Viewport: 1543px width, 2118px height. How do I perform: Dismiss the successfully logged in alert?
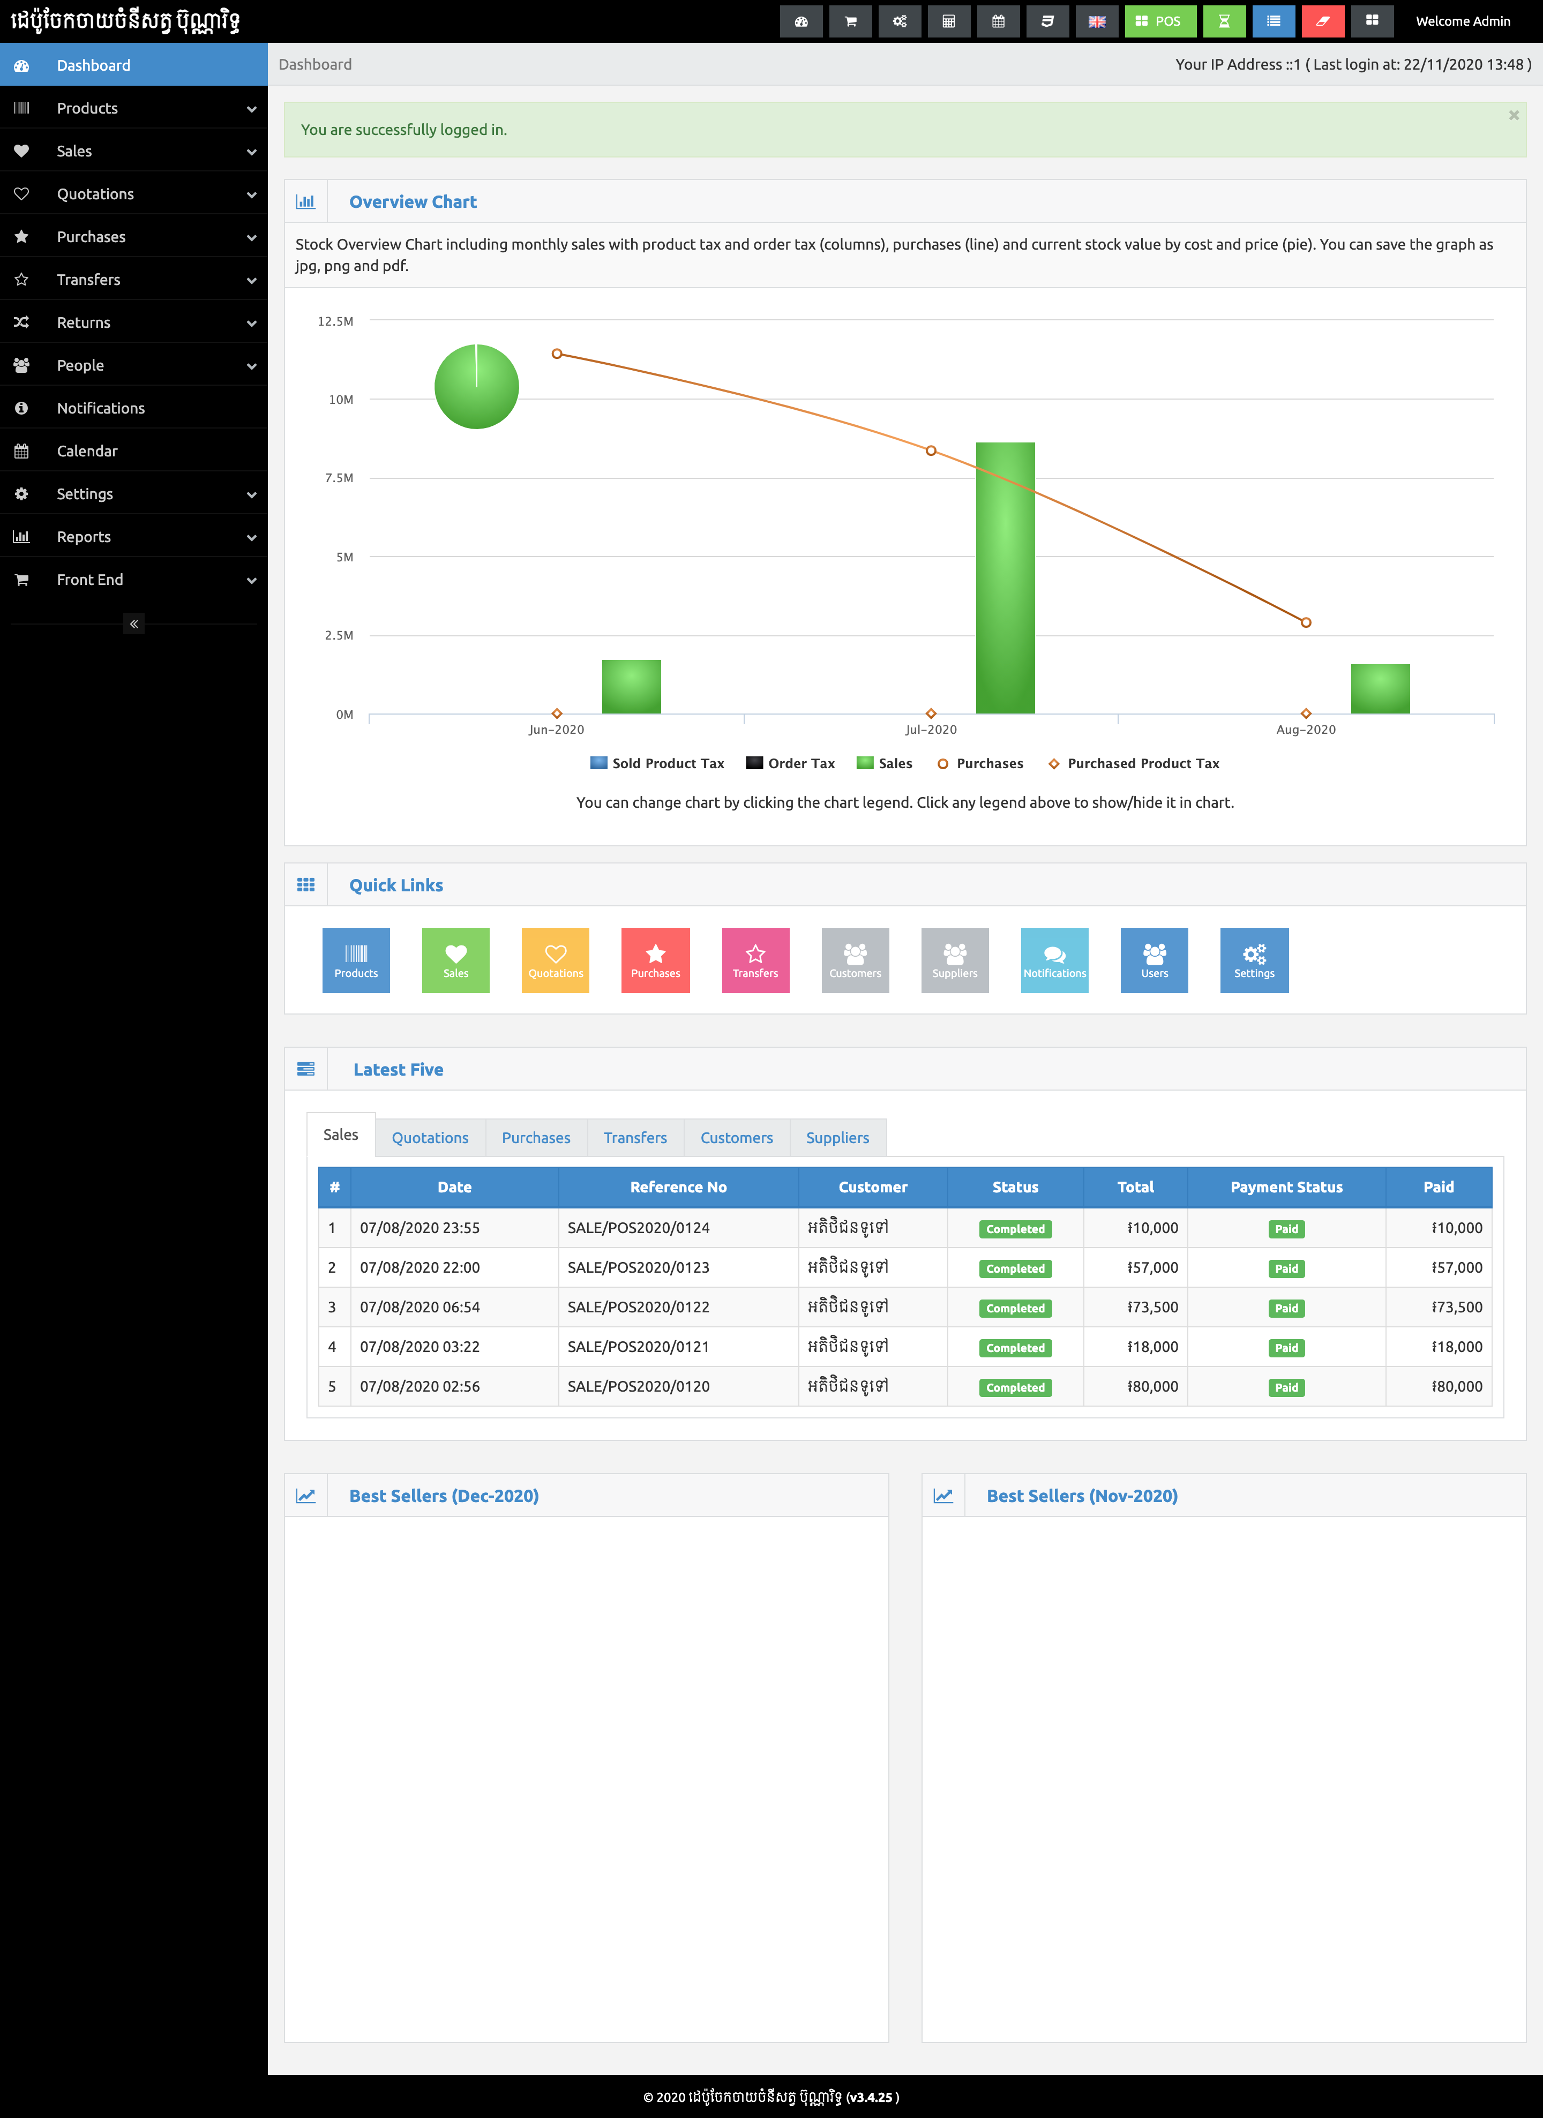(x=1513, y=116)
